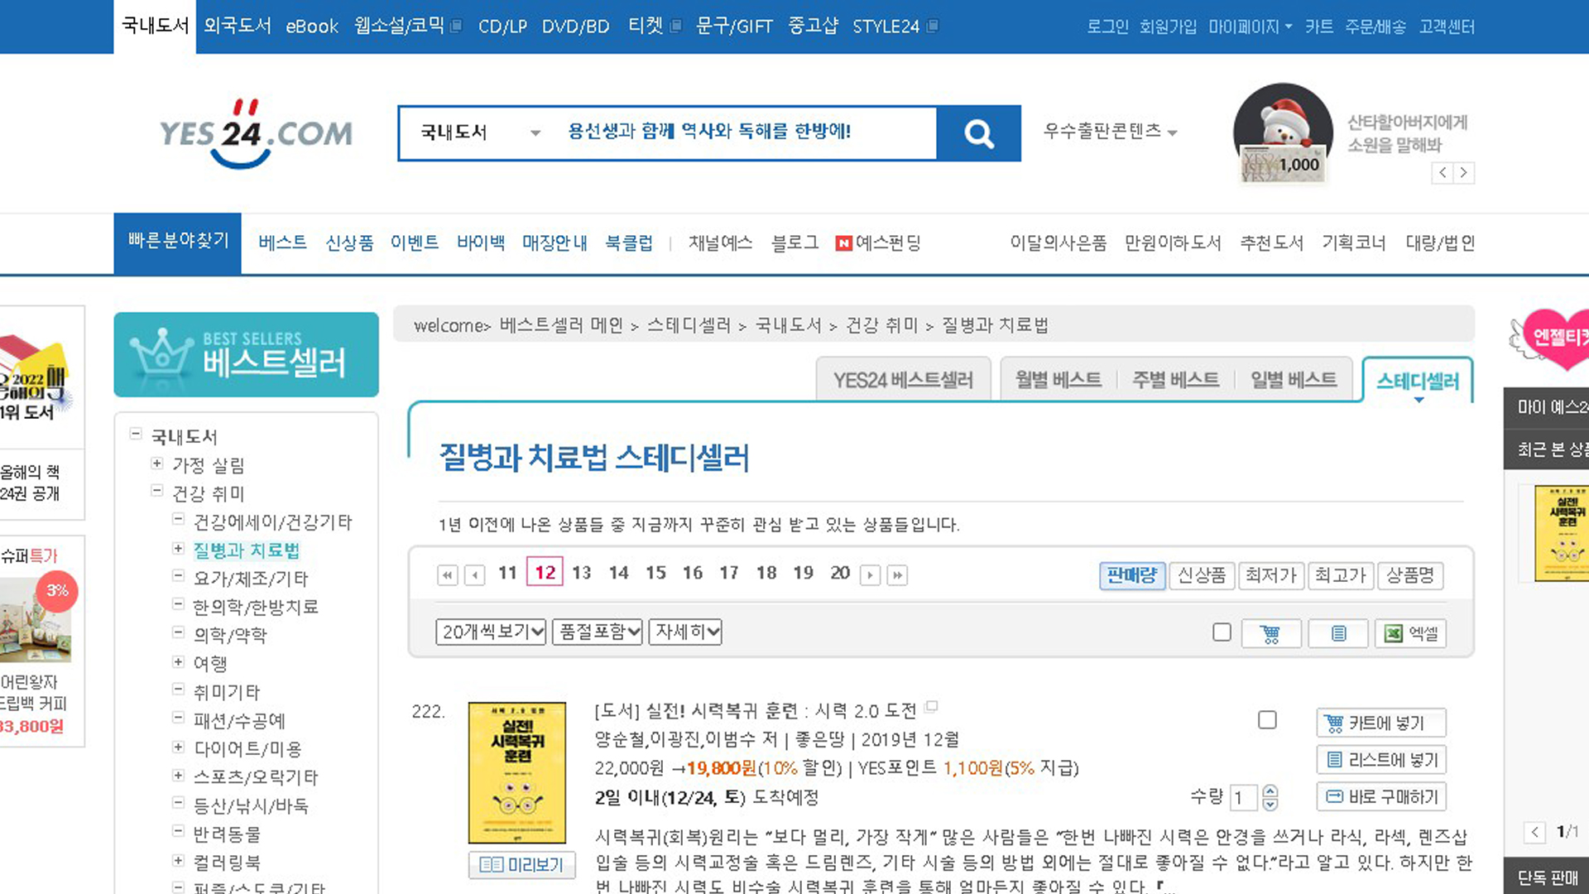This screenshot has height=894, width=1589.
Task: Open the eBook top menu tab
Action: pos(311,26)
